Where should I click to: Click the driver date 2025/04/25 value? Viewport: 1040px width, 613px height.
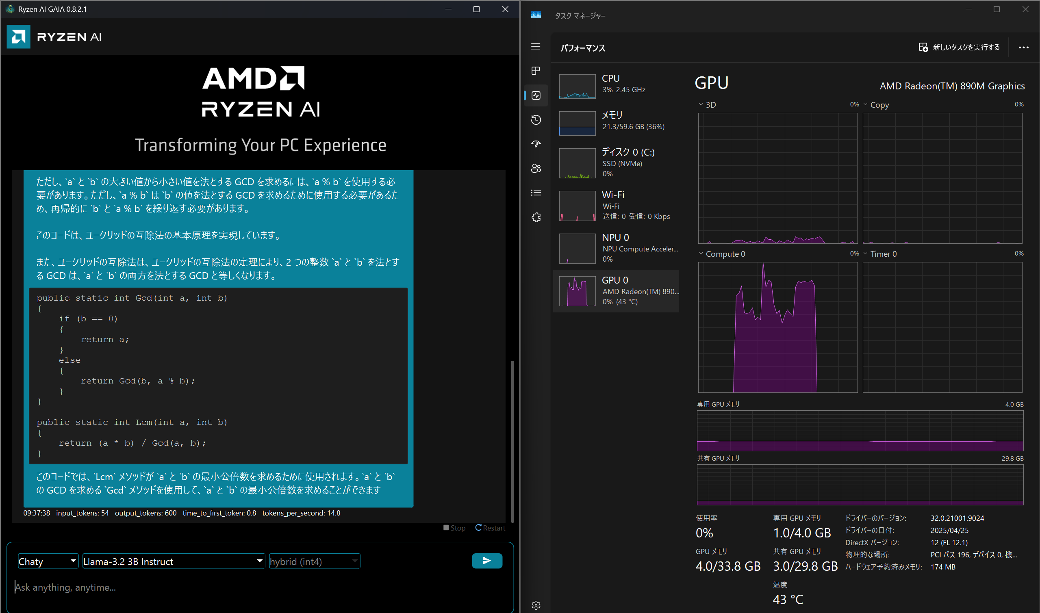click(x=949, y=530)
